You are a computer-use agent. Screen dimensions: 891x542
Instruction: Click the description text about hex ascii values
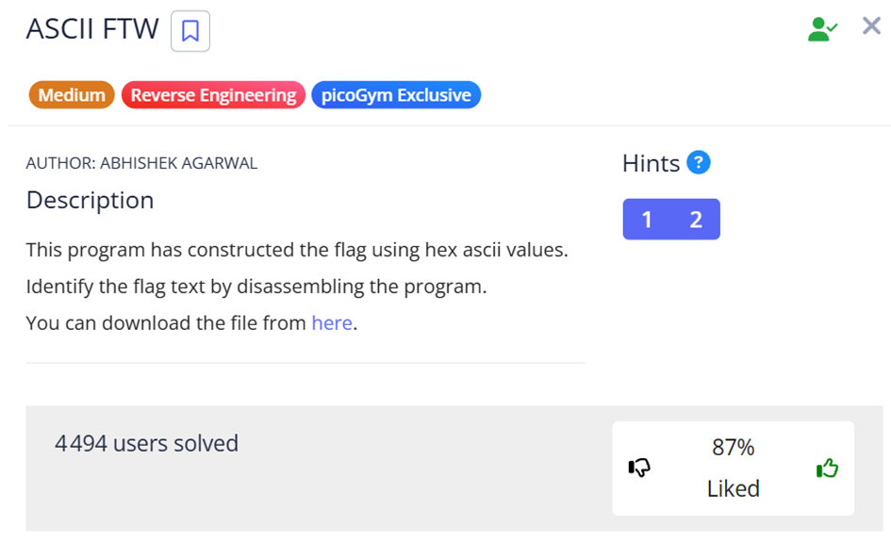click(x=297, y=250)
